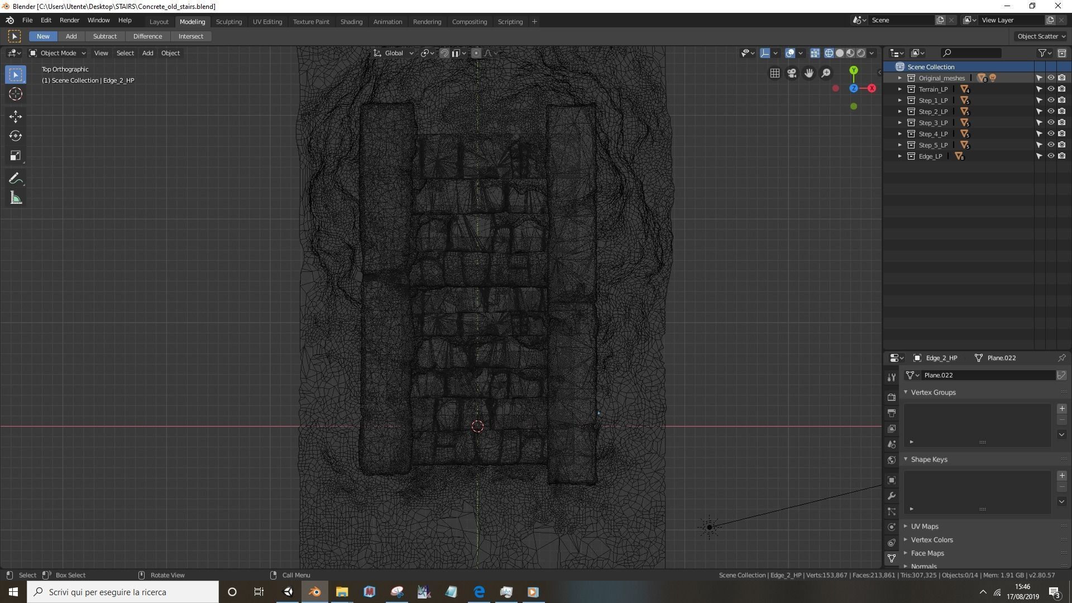This screenshot has width=1072, height=603.
Task: Open the Output properties tab
Action: tap(892, 413)
